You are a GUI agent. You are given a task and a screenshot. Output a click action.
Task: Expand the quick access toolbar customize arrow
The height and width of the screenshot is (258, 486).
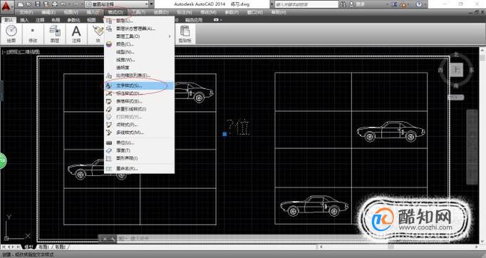(x=152, y=4)
